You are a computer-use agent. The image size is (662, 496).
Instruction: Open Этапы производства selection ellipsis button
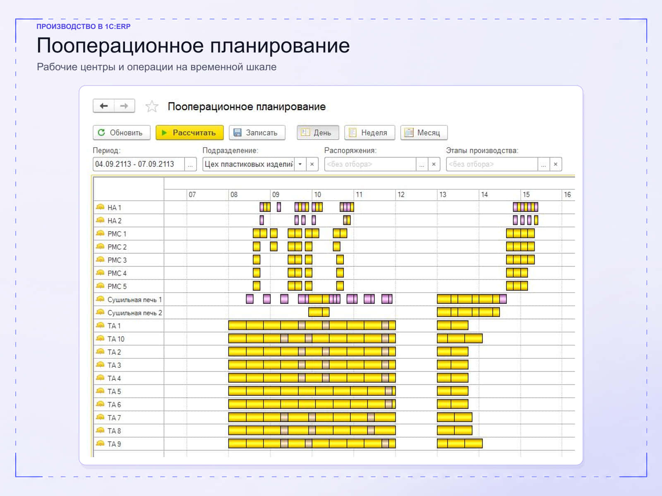(x=544, y=164)
